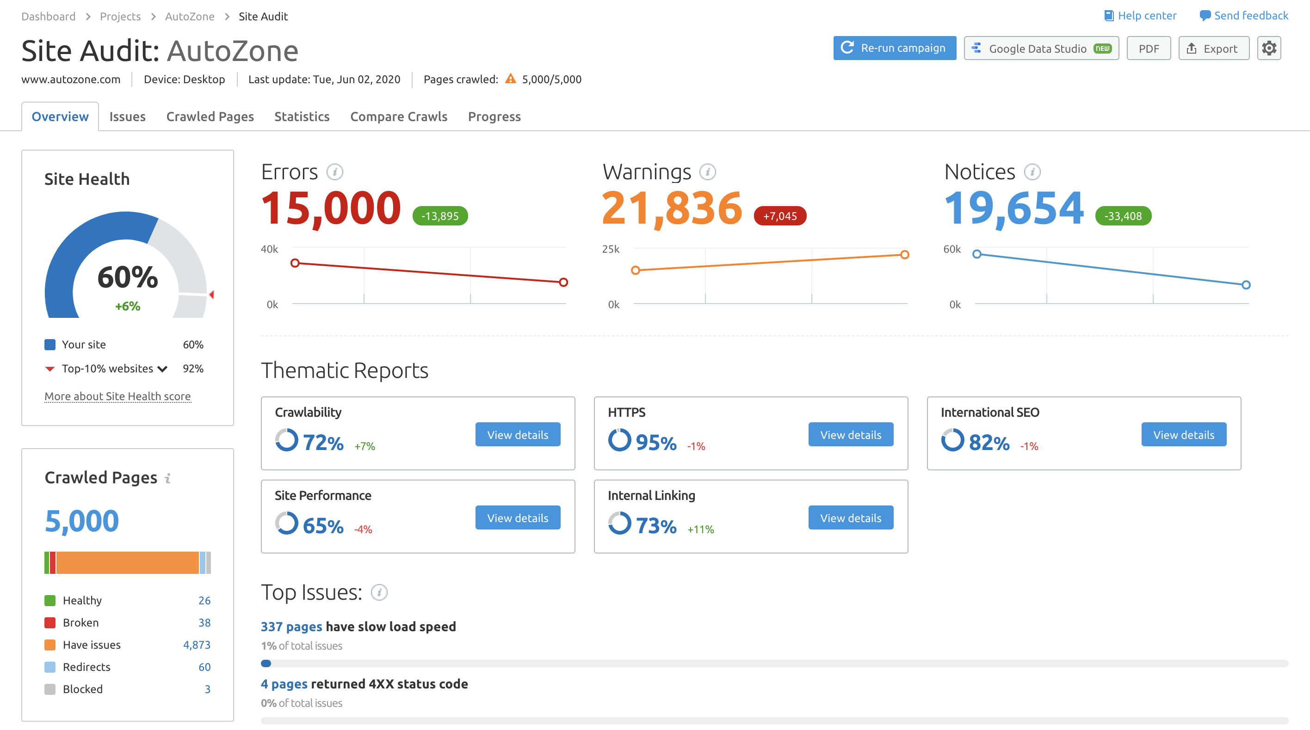Click the orange segment of crawled pages bar
Screen dimensions: 1310x730
pos(127,563)
